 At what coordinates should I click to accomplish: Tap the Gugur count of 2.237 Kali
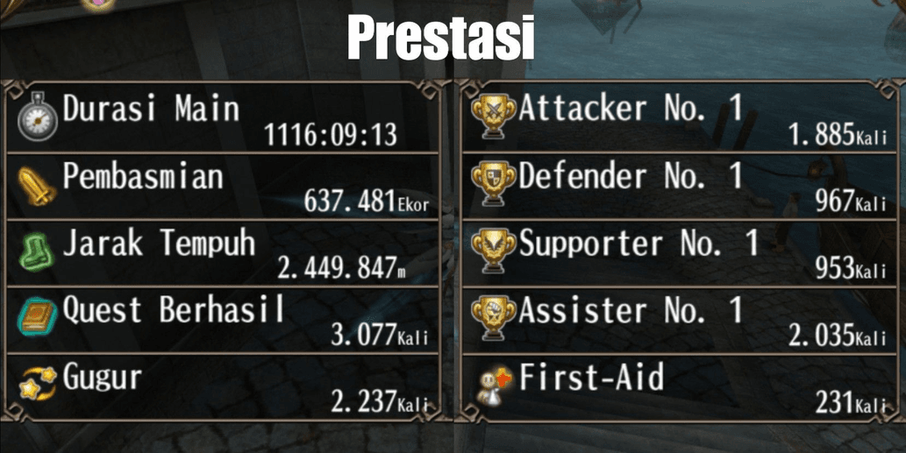point(379,401)
